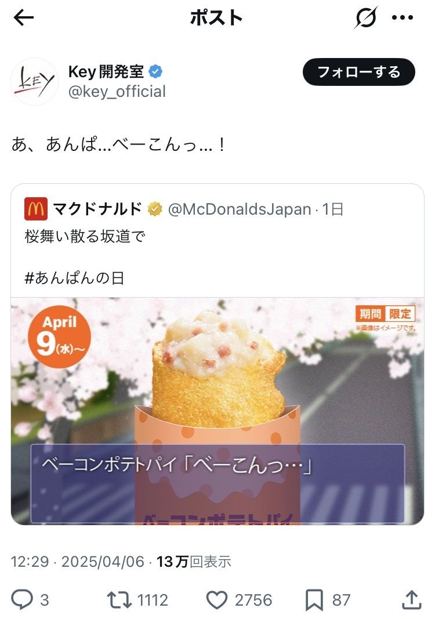Tap the 13万回表示 view count
This screenshot has width=435, height=619.
pyautogui.click(x=194, y=562)
